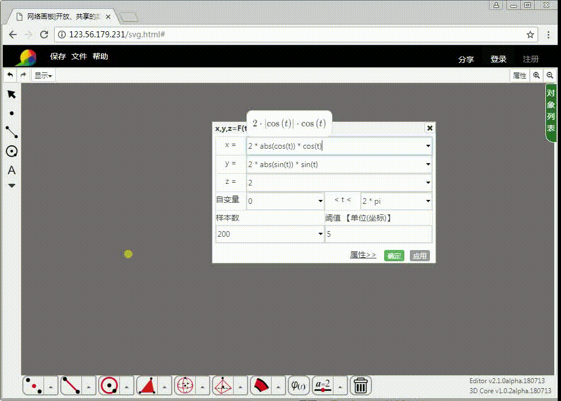The width and height of the screenshot is (561, 401).
Task: Open the 显示 display menu
Action: point(43,75)
